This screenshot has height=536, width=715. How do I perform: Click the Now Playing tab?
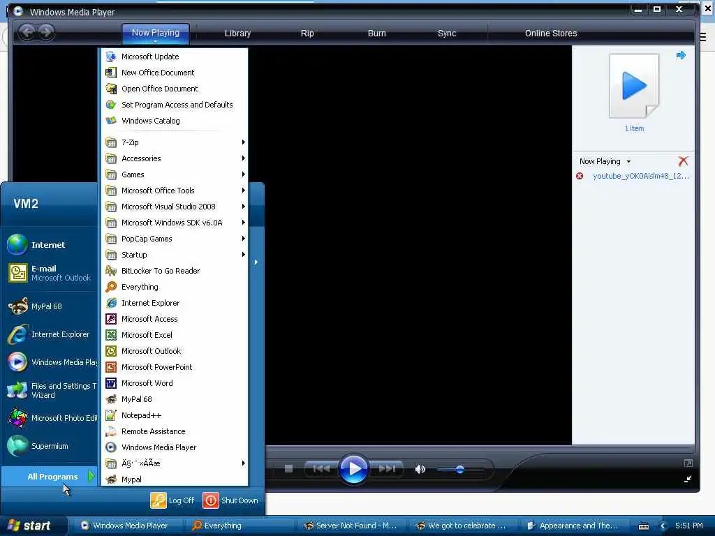156,33
